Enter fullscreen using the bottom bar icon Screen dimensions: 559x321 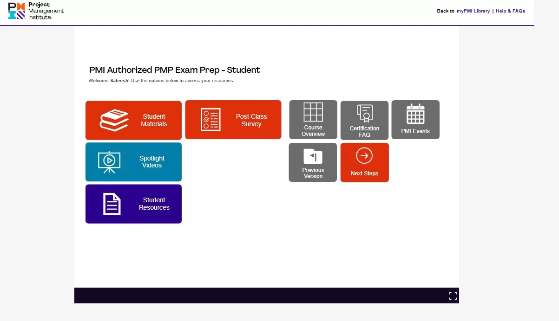point(453,296)
